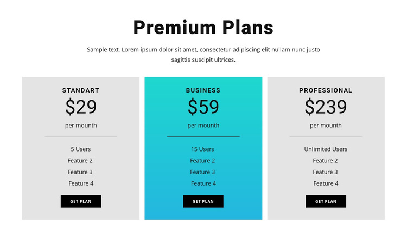Screen dimensions: 407x237
Task: Click Feature 2 in the Professional card
Action: pyautogui.click(x=325, y=161)
